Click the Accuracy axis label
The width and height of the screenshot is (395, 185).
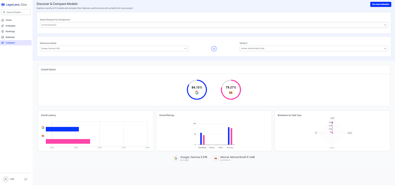230,148
